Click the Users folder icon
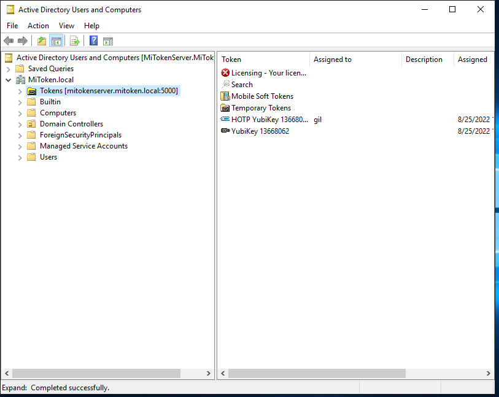The image size is (499, 397). (x=31, y=157)
